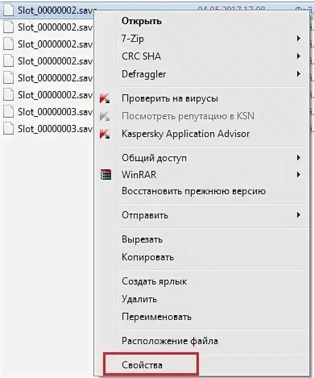Image resolution: width=314 pixels, height=378 pixels.
Task: Click the Kaspersky icon beside Проверить на вирусы
Action: tap(105, 98)
